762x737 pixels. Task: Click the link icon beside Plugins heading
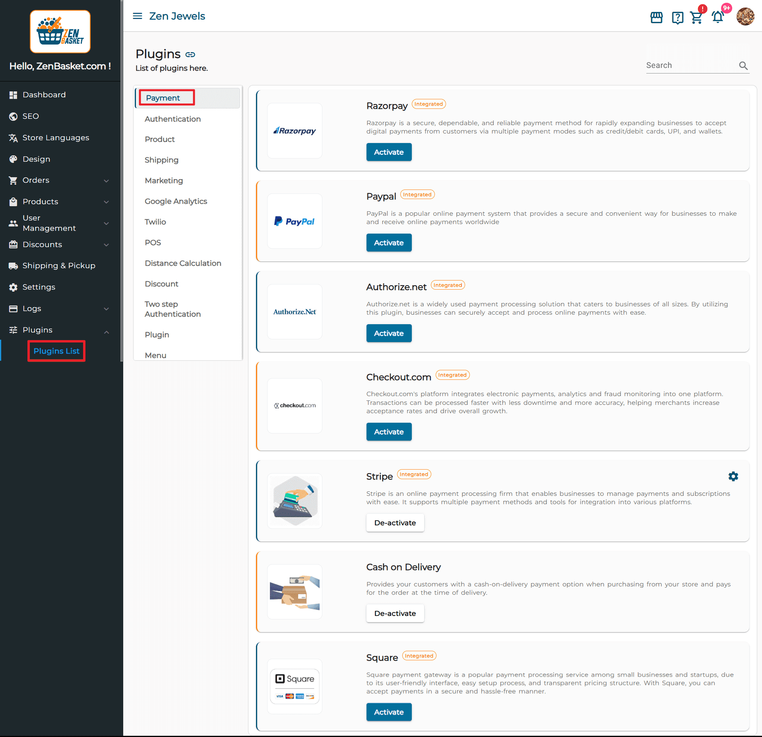click(x=190, y=54)
